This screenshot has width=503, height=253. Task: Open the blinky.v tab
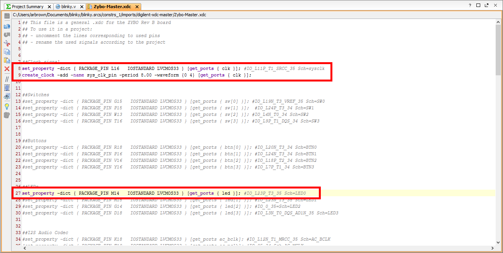tap(69, 7)
